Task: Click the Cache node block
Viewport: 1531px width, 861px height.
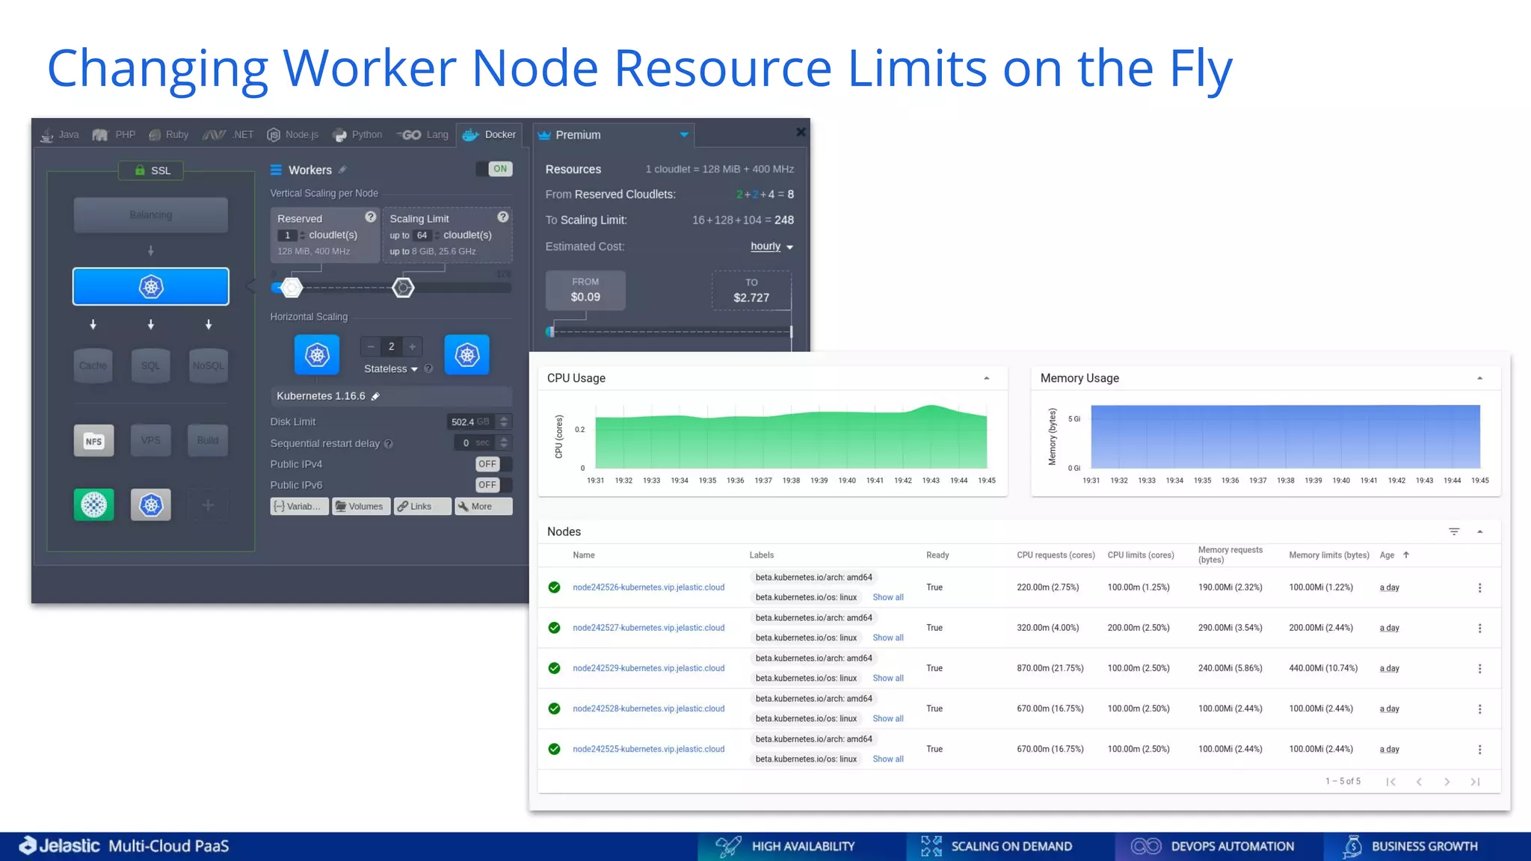Action: (x=93, y=365)
